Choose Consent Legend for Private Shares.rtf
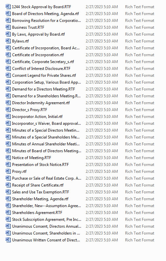The height and width of the screenshot is (261, 166). (x=44, y=75)
